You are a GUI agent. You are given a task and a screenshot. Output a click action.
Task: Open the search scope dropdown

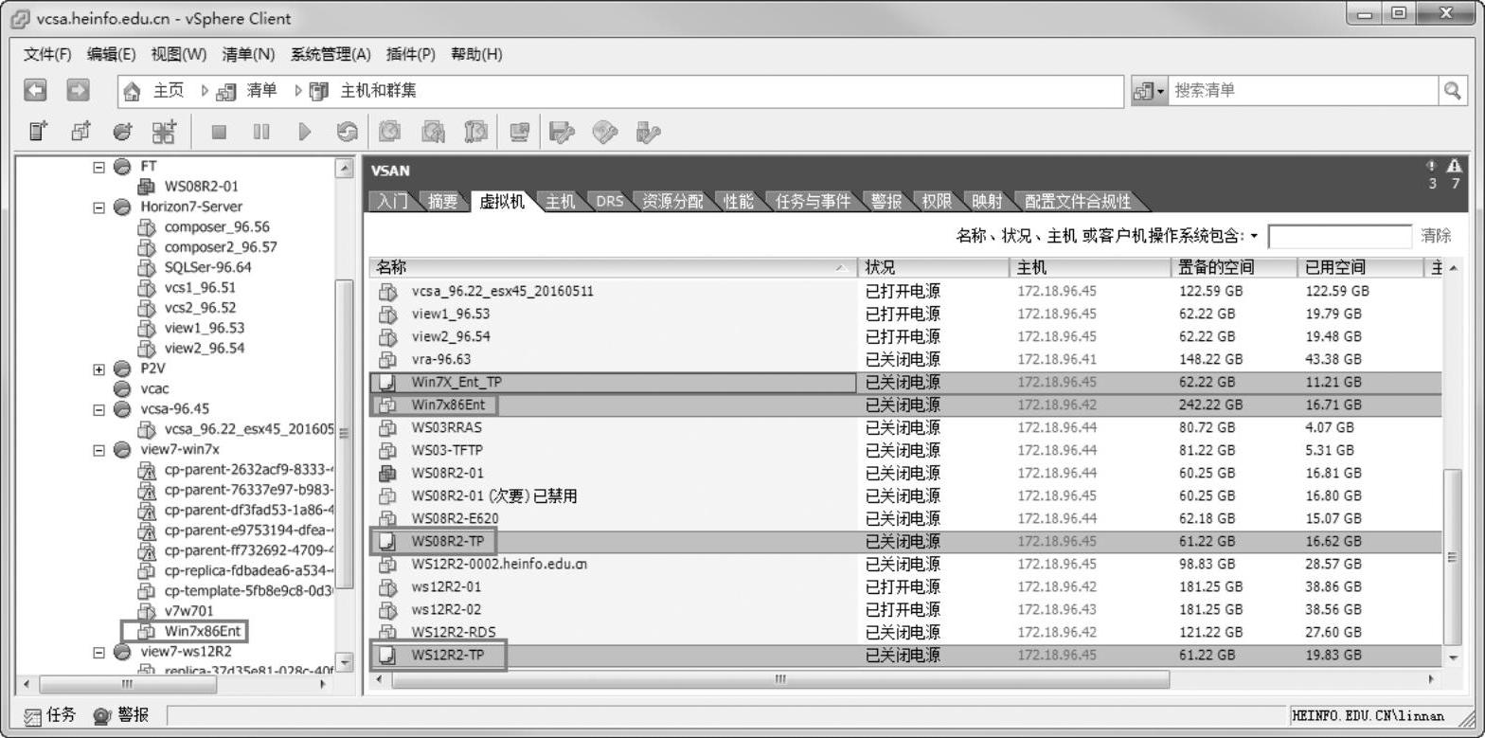point(1149,91)
